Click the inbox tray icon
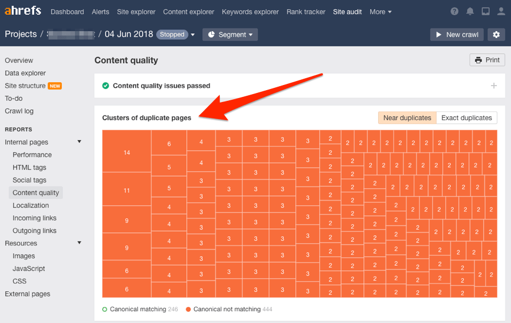Screen dimensions: 511x323 coord(485,11)
